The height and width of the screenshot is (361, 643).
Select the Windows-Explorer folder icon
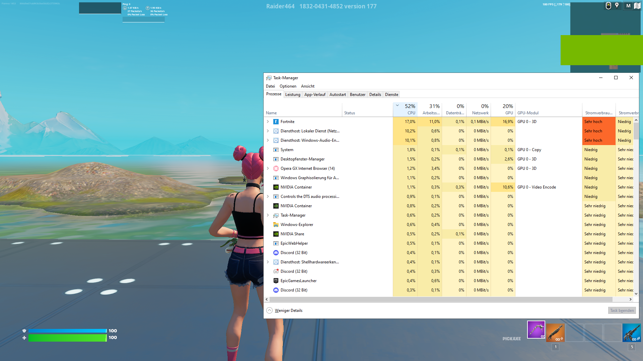coord(276,225)
